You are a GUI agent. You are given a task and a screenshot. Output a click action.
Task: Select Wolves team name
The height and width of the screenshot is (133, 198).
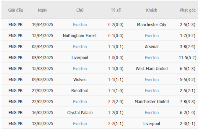pos(80,80)
